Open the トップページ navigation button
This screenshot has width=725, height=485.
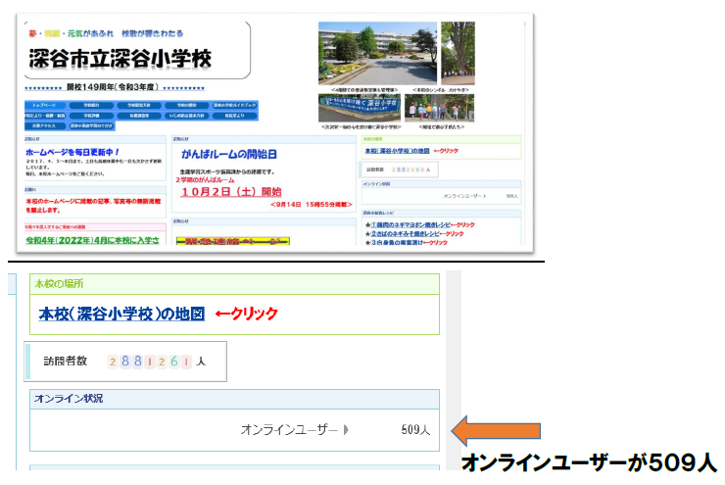(44, 106)
